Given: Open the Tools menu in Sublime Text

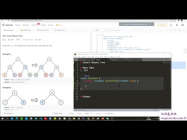Looking at the screenshot, I should [x=101, y=57].
